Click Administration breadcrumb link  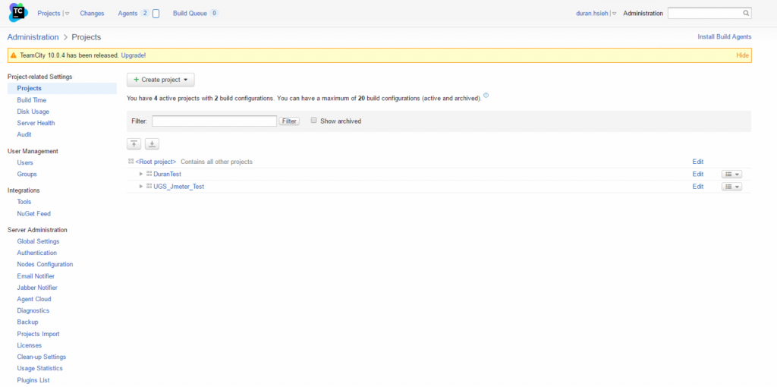[33, 37]
